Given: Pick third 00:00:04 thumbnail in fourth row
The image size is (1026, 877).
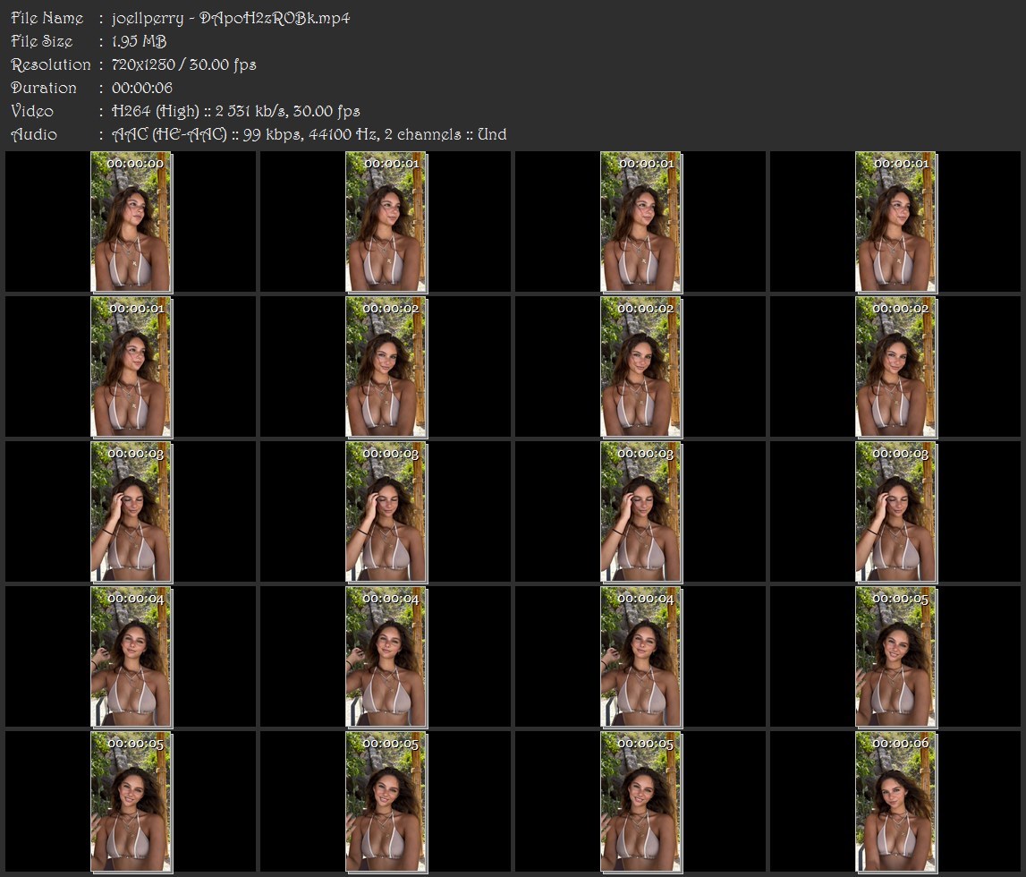Looking at the screenshot, I should click(640, 657).
